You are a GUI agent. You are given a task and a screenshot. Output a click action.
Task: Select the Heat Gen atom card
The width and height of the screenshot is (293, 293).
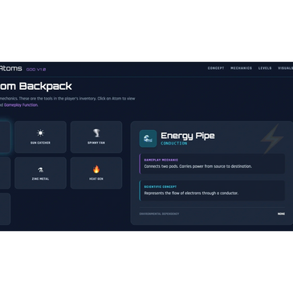coord(96,173)
